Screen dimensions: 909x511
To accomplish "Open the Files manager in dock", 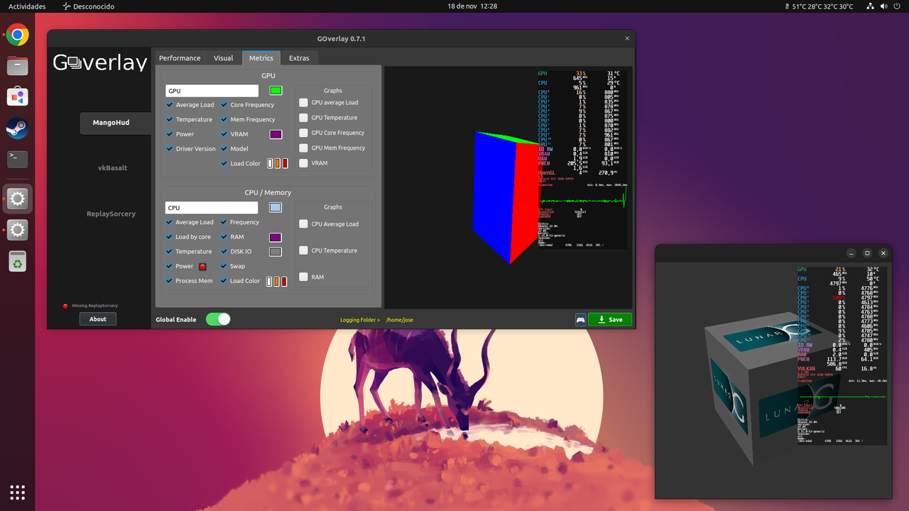I will (18, 67).
